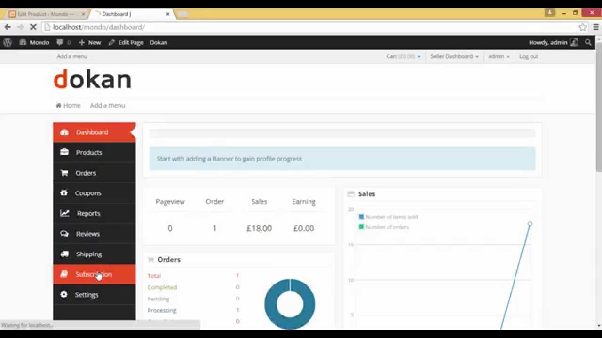This screenshot has width=602, height=338.
Task: Click the Products briefcase icon
Action: pos(64,153)
